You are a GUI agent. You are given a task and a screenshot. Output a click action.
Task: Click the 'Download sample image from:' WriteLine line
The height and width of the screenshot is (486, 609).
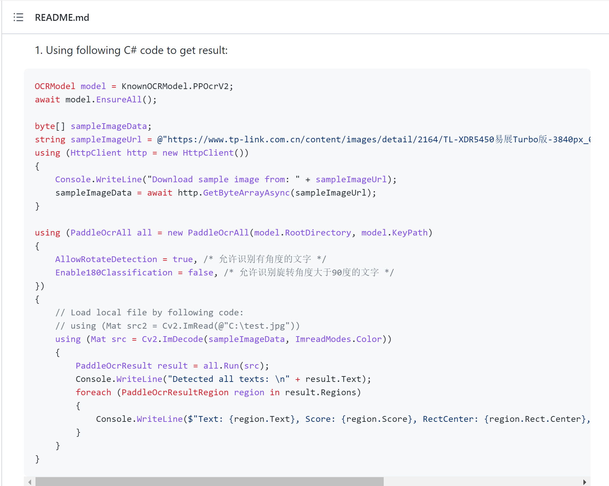pos(226,179)
